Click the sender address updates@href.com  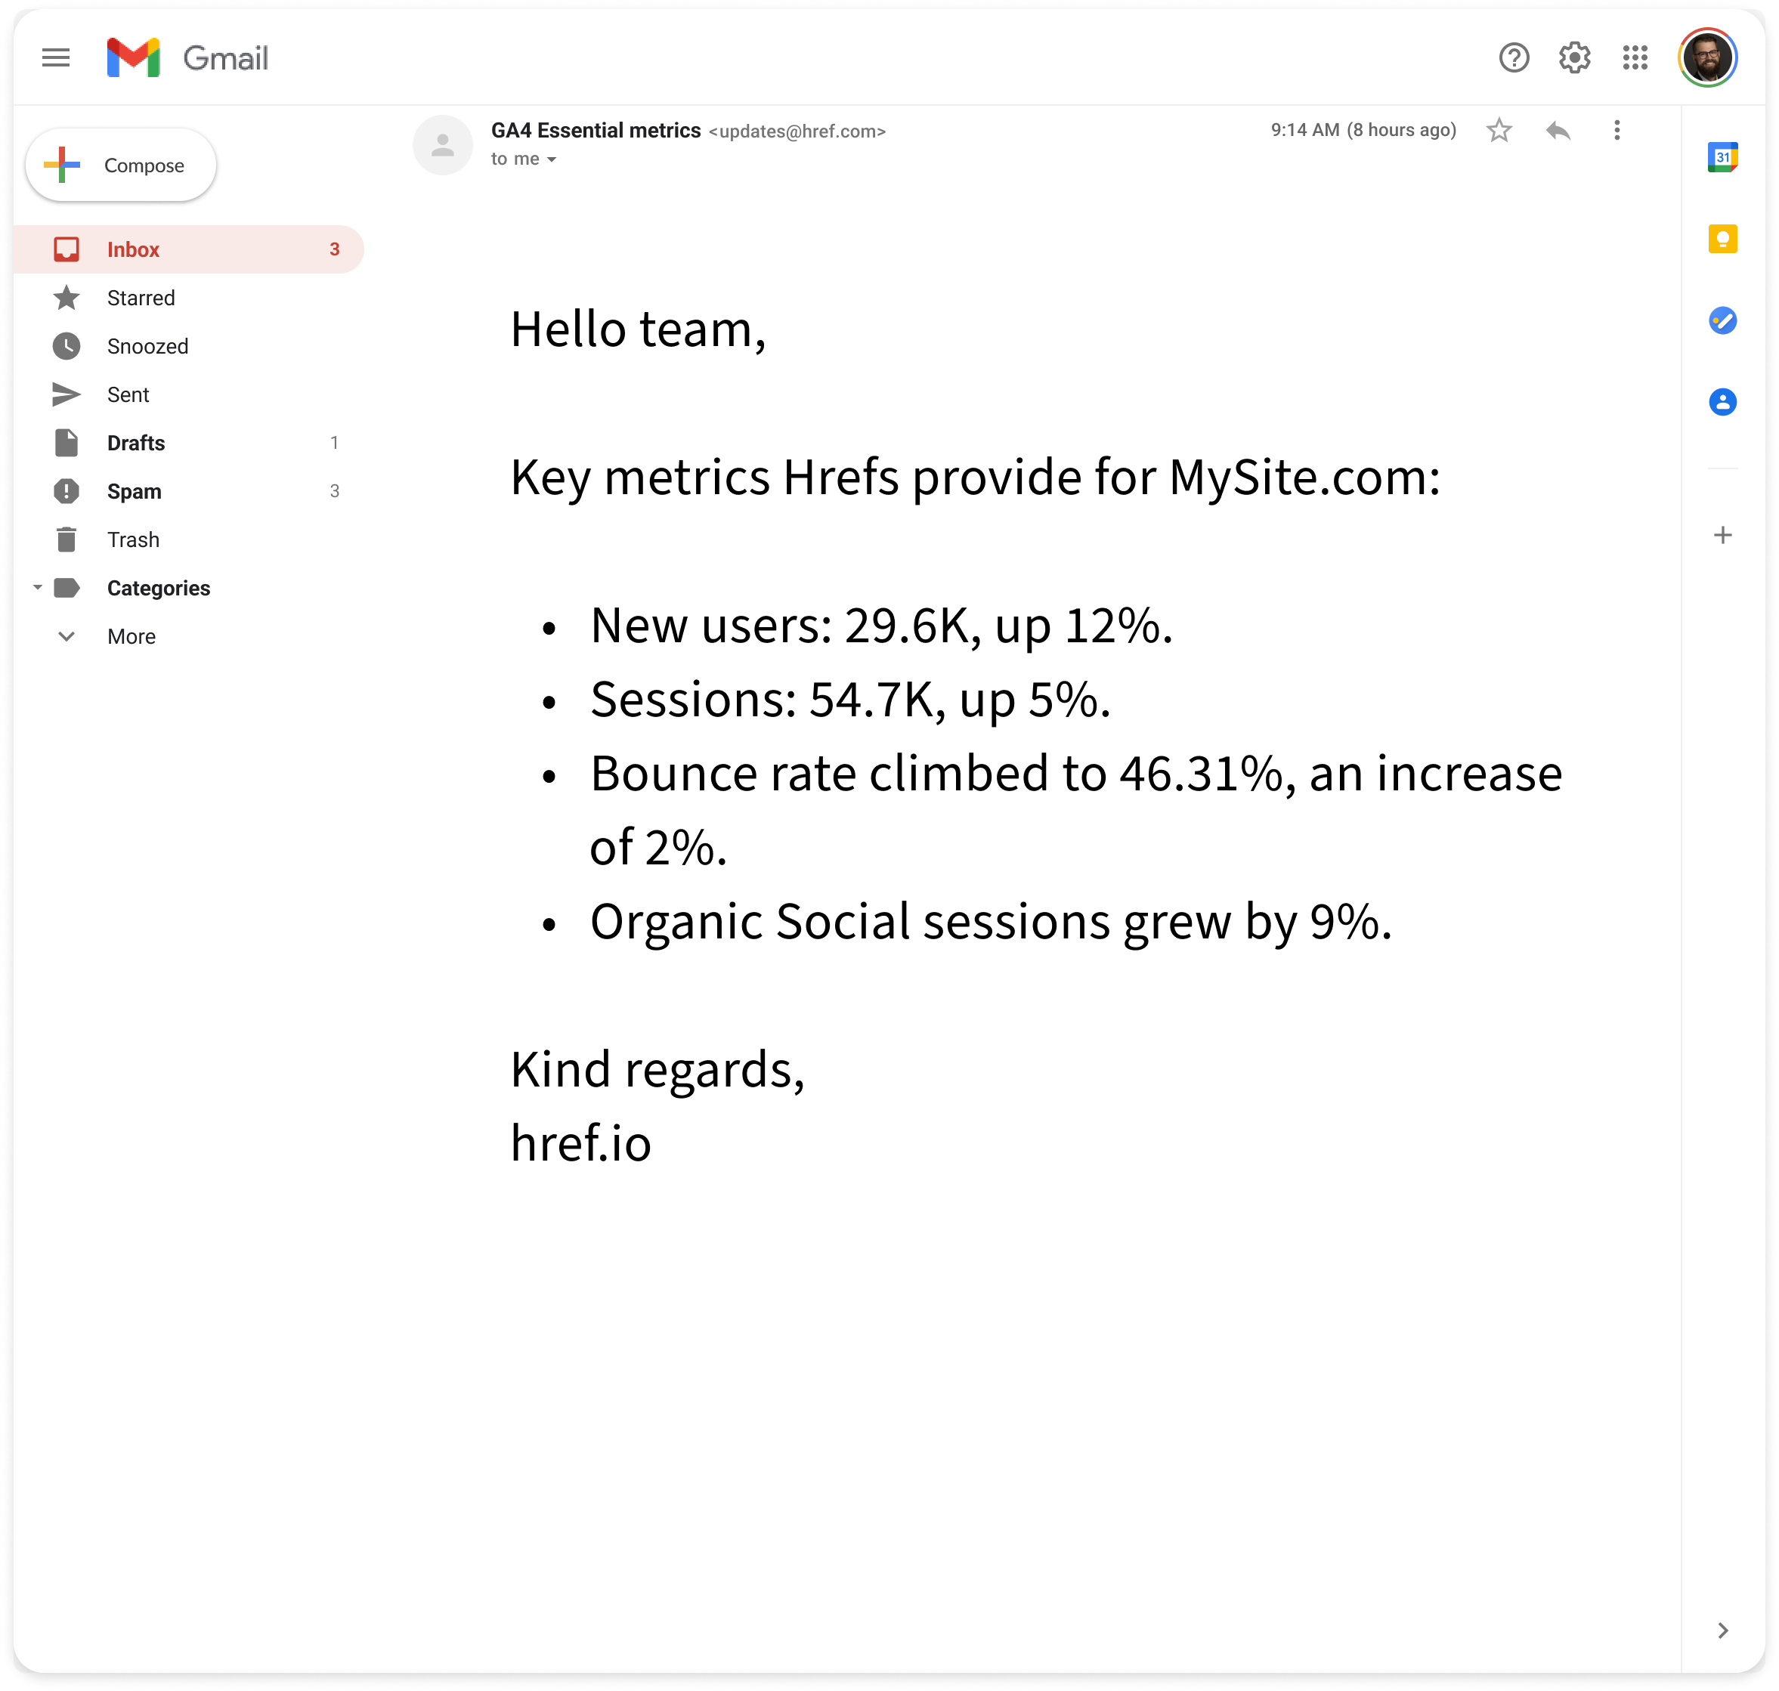point(797,131)
